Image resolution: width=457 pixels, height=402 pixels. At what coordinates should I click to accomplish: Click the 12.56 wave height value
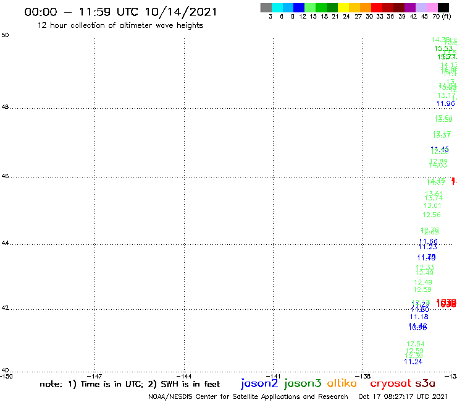coord(432,215)
